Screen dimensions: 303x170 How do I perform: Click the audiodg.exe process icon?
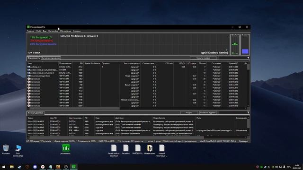click(x=28, y=67)
